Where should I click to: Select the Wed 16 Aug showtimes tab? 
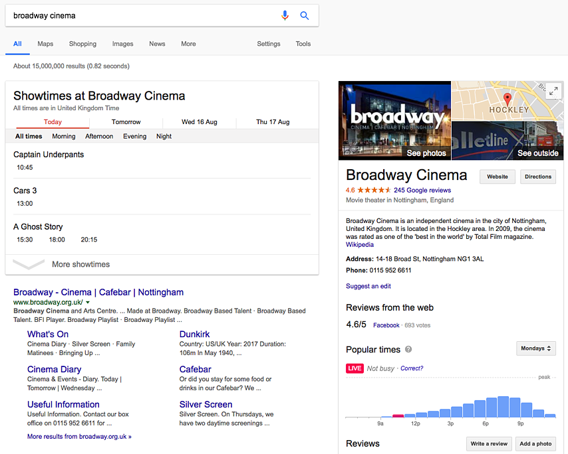coord(200,122)
